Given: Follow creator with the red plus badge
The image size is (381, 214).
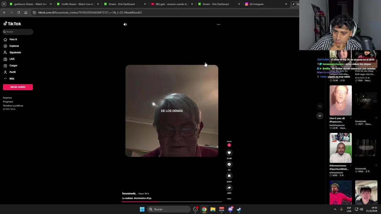Looking at the screenshot, I should 229,145.
